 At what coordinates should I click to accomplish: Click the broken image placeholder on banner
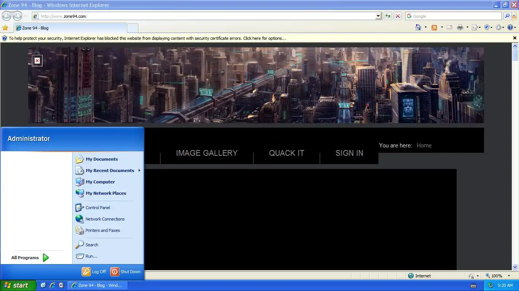point(37,61)
